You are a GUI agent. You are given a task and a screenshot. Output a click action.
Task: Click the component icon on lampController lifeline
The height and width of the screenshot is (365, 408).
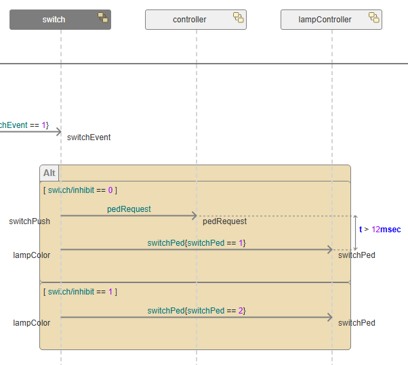coord(373,18)
